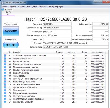The width and height of the screenshot is (110, 108).
Task: Click the status orb for attribute 02 Производительность
Action: (5, 59)
